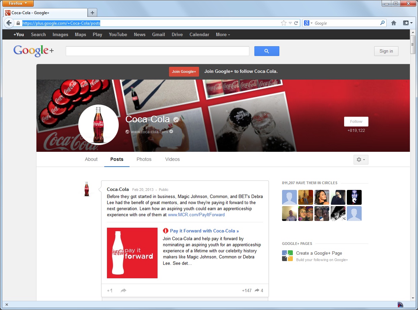Screen dimensions: 418x310
Task: Open Firefox home page via Home icon
Action: pos(393,23)
